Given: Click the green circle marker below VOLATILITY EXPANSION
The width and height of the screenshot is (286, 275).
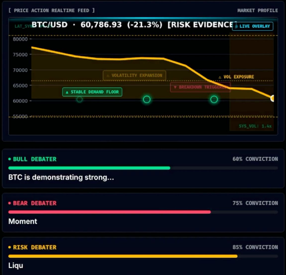Looking at the screenshot, I should click(x=147, y=99).
